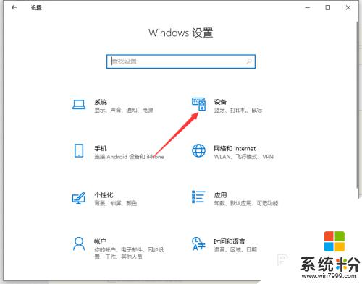Click the 手机 heading text

pyautogui.click(x=101, y=148)
